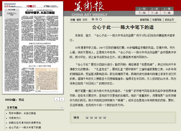Click the font size increase plus icon
Screen dimensions: 181x131
coord(93,19)
